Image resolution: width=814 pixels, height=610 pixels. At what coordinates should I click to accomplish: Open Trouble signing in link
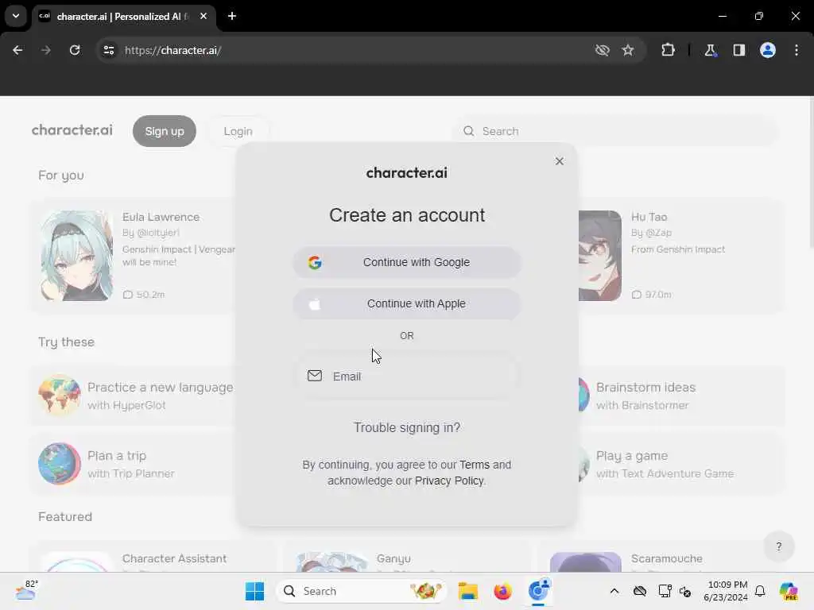click(x=406, y=427)
